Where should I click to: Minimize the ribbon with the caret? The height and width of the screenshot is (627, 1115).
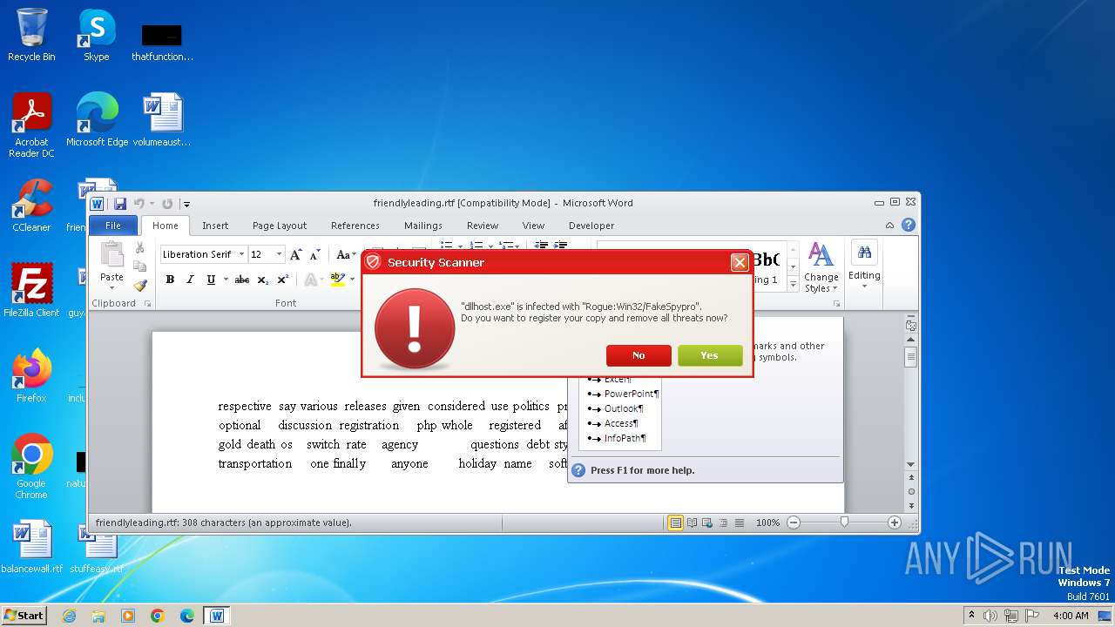(889, 225)
